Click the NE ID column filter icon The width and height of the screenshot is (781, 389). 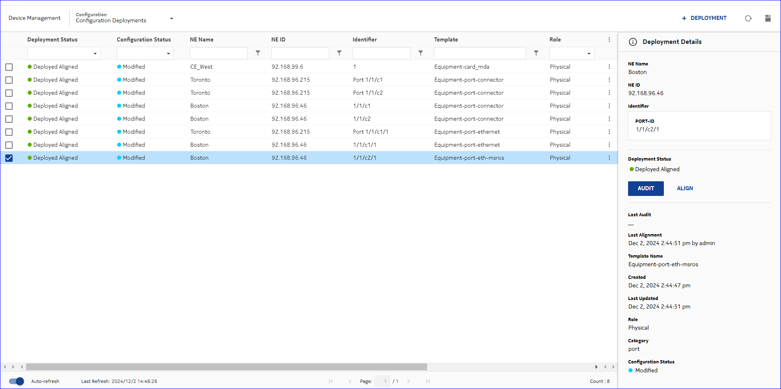point(339,53)
